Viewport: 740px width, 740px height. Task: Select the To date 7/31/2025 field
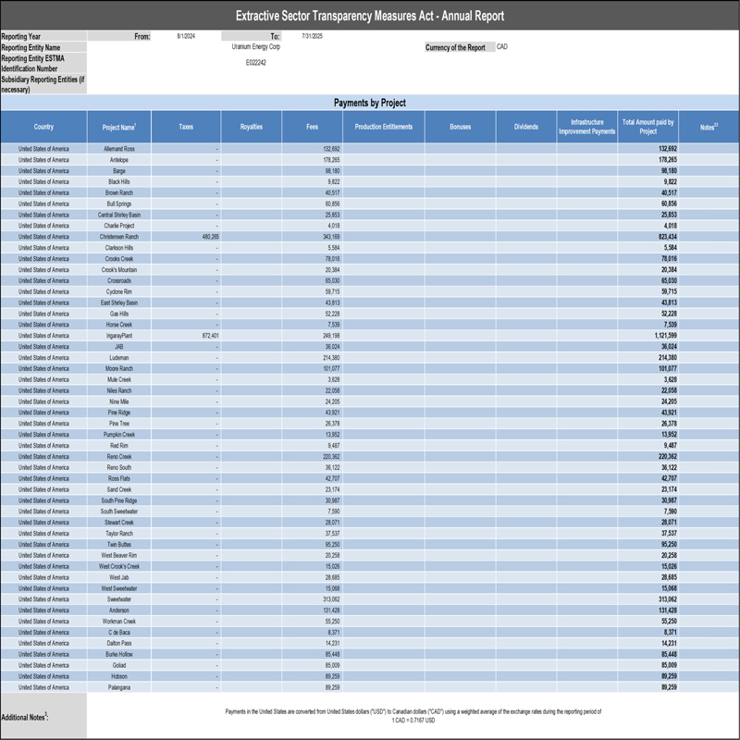[312, 36]
